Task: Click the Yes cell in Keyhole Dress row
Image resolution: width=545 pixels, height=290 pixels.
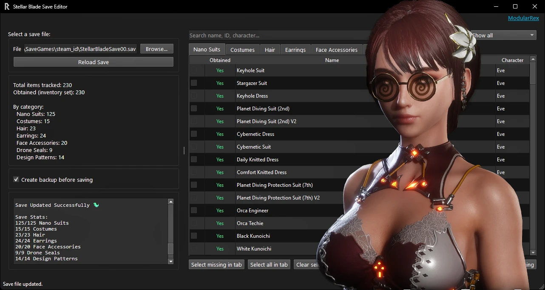Action: (220, 96)
